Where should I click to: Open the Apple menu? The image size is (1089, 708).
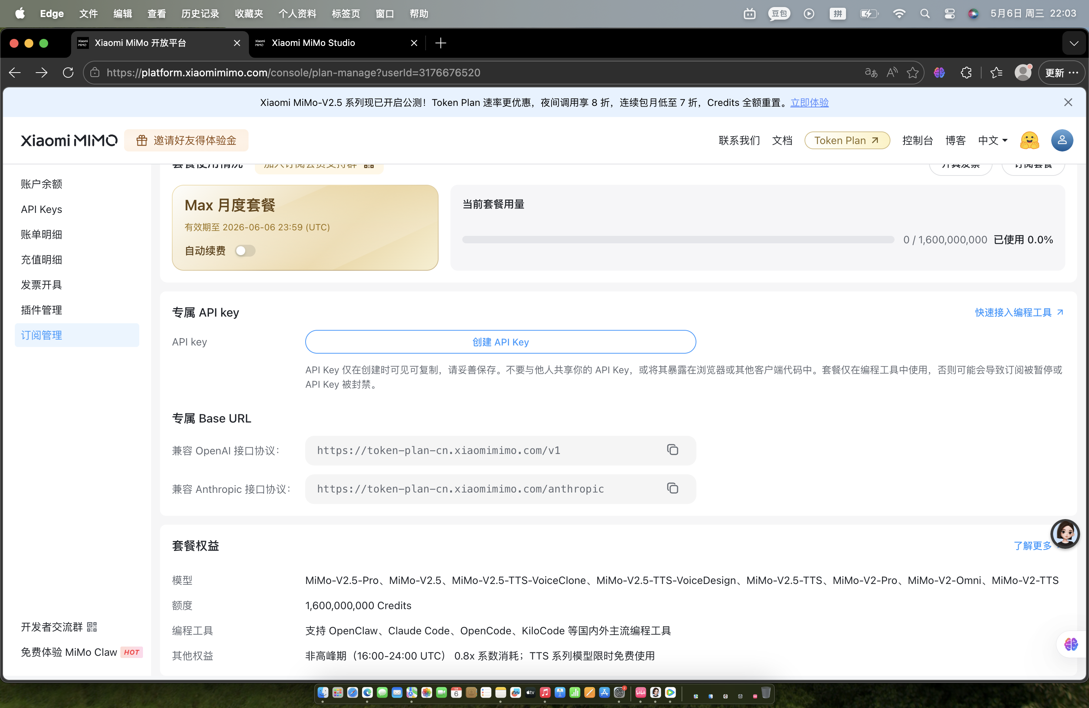point(20,14)
